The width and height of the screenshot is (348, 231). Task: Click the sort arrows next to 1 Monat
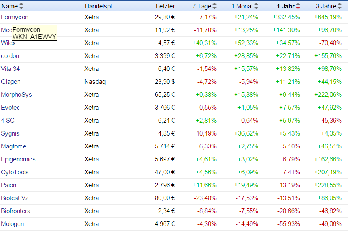click(x=256, y=6)
